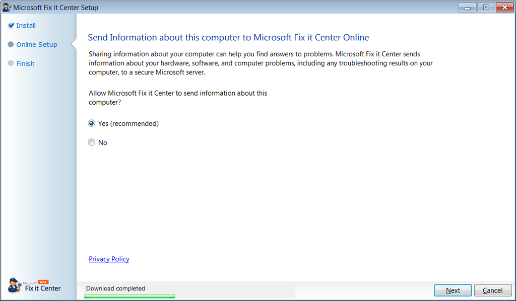Image resolution: width=516 pixels, height=301 pixels.
Task: Minimize the setup window
Action: point(467,7)
